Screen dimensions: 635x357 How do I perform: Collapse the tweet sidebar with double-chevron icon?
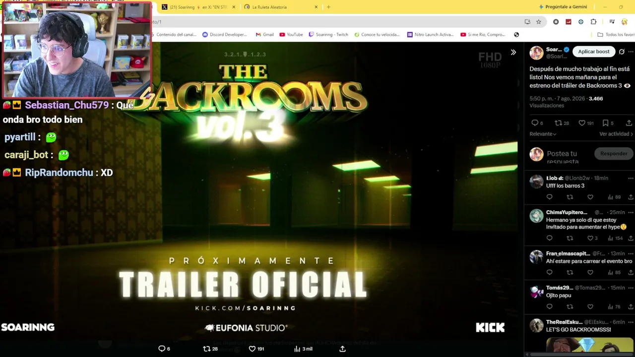point(513,52)
